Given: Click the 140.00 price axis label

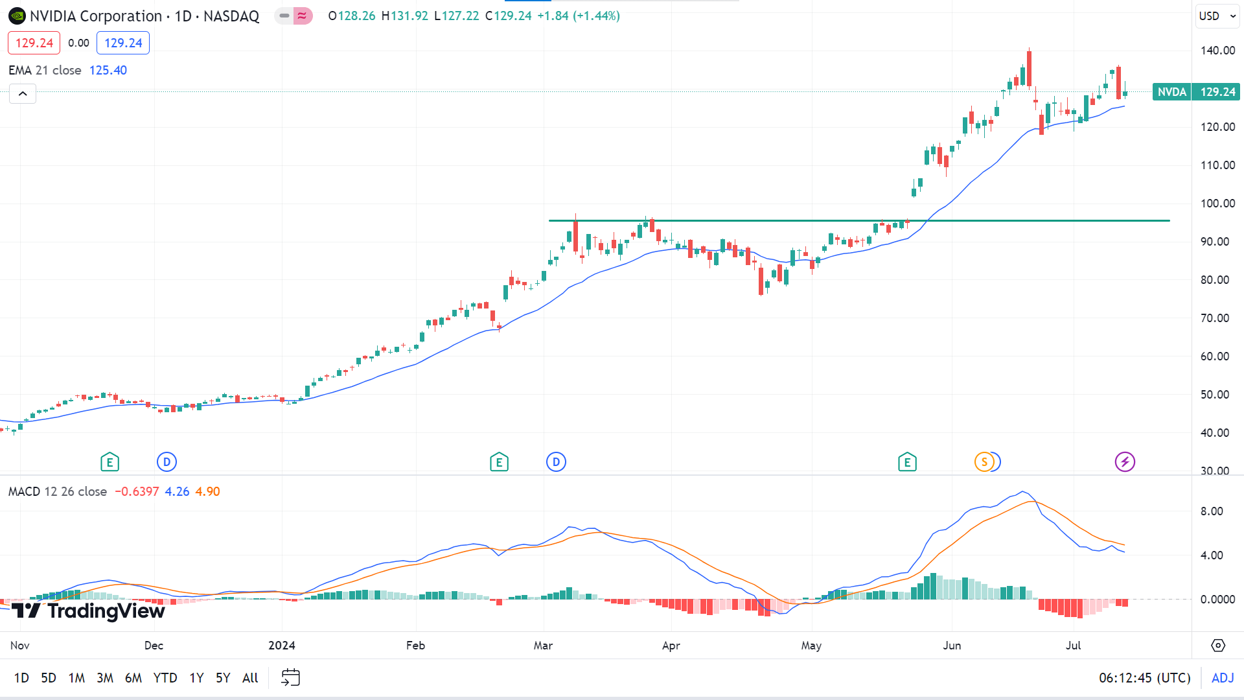Looking at the screenshot, I should [1217, 51].
